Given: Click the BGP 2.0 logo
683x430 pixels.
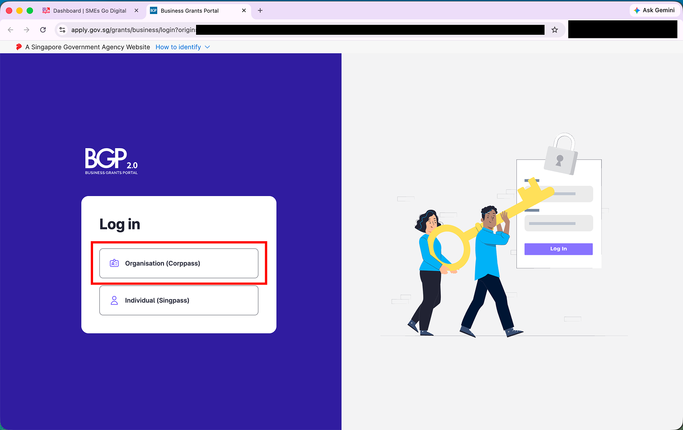Looking at the screenshot, I should (x=112, y=161).
